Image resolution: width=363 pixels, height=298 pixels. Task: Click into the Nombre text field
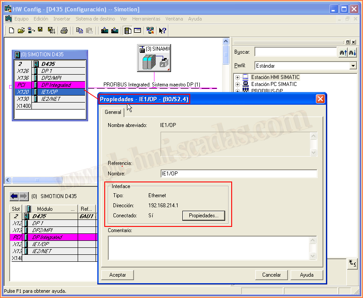tap(238, 174)
